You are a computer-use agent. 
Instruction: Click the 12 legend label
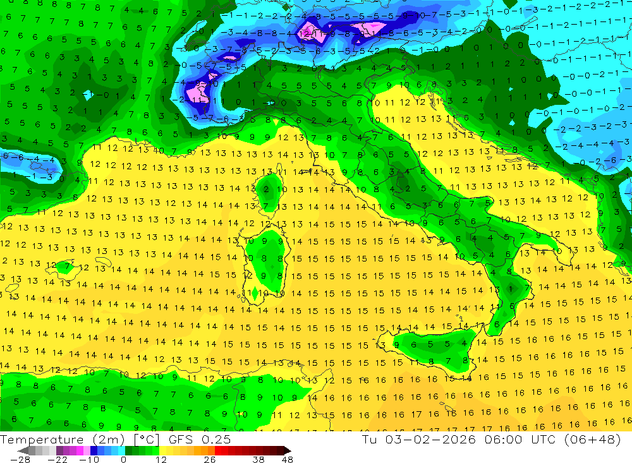click(x=161, y=460)
